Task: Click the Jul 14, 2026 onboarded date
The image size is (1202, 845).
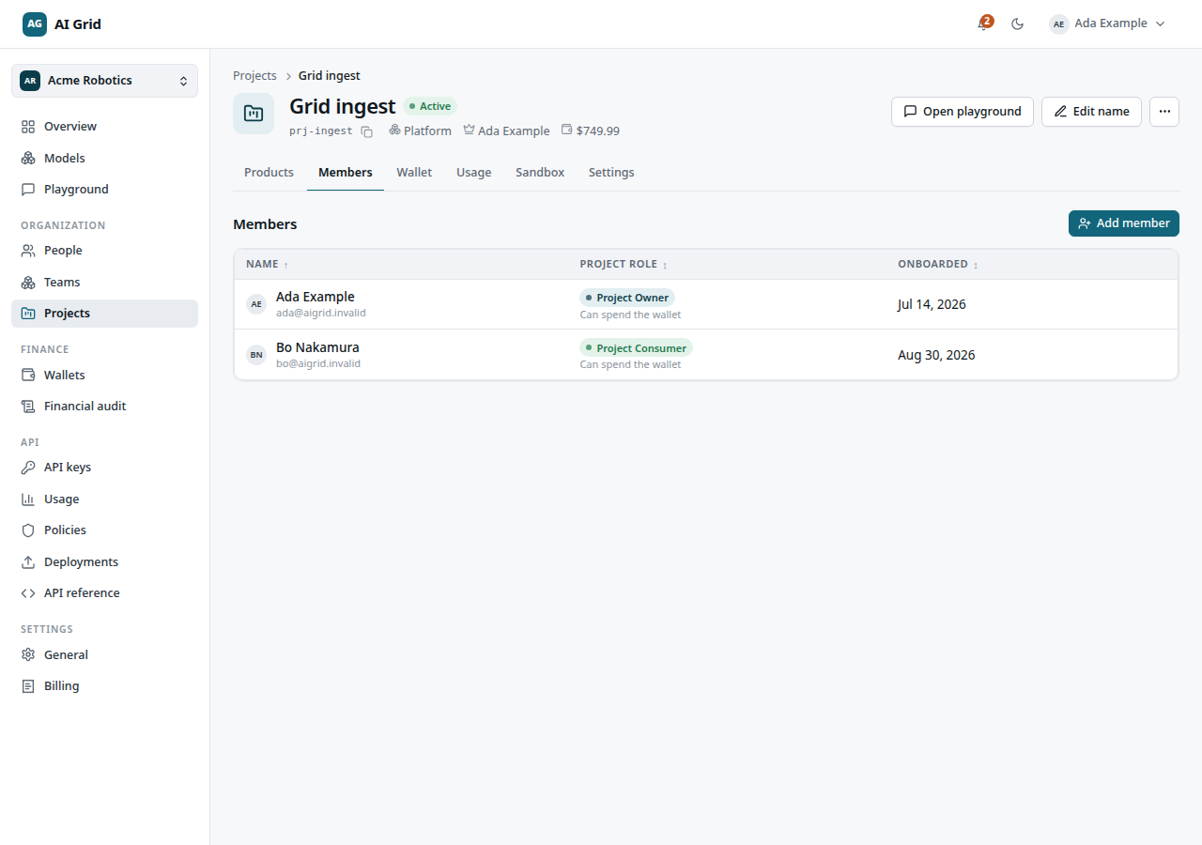Action: pos(932,304)
